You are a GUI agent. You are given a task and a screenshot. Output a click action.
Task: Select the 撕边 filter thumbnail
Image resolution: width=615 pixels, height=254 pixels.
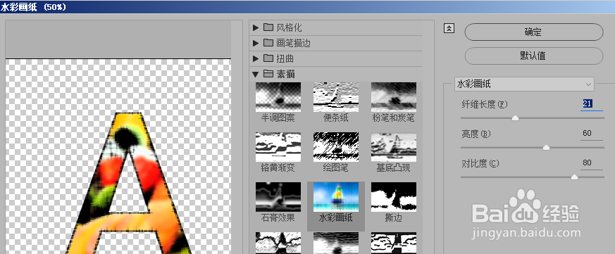393,197
